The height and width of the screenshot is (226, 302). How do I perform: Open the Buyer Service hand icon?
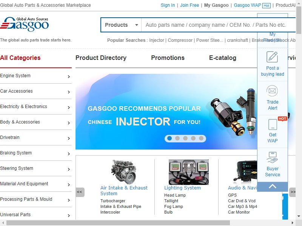pos(272,157)
